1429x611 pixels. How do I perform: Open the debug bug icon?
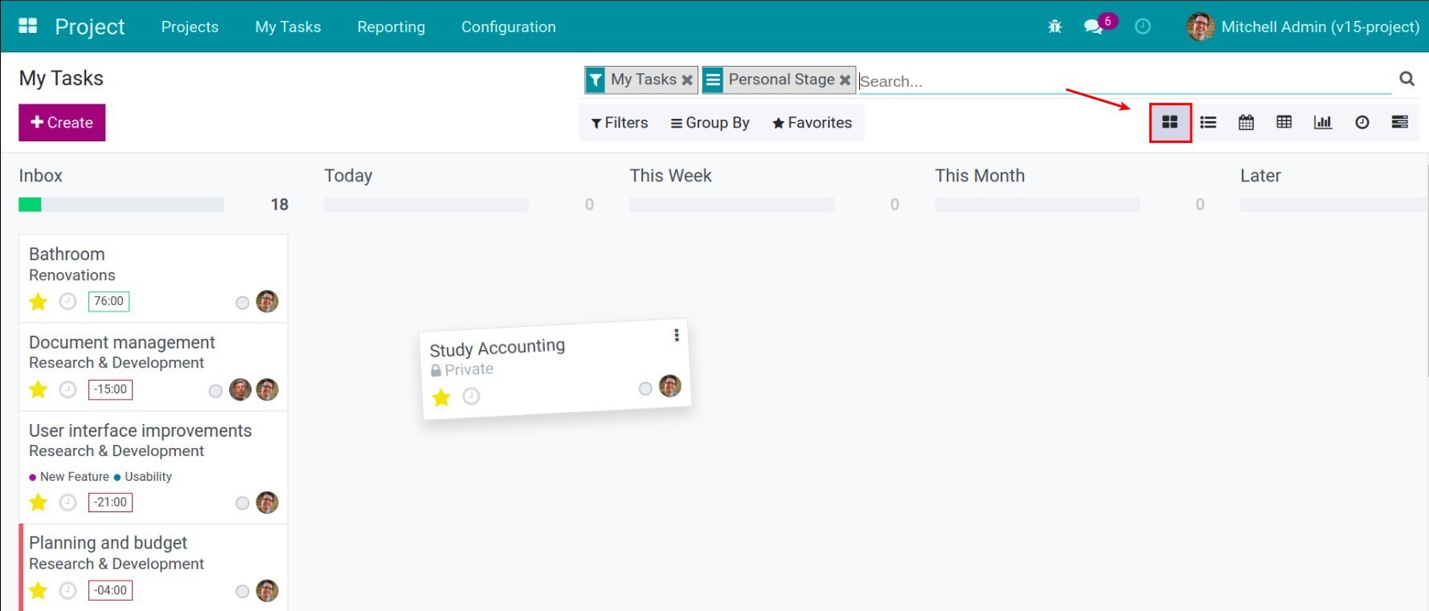[x=1055, y=26]
